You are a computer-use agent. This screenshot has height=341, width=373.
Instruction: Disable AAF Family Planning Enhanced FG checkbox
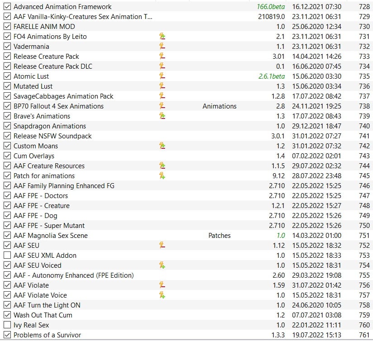[7, 185]
